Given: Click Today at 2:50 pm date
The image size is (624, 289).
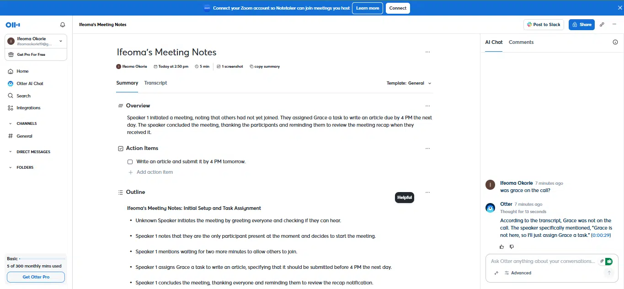Looking at the screenshot, I should pos(171,67).
